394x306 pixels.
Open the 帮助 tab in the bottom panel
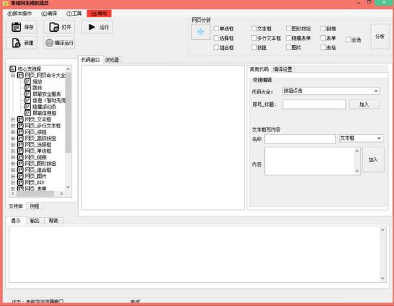point(54,220)
